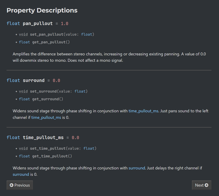Click float parameter in set_time_pullout
Screen dimensions: 219x196
point(89,149)
